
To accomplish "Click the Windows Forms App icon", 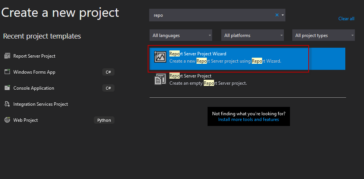I will pos(7,72).
